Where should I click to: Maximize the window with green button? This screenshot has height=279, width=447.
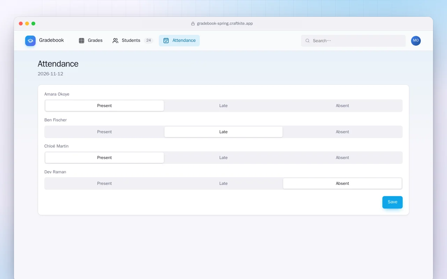pyautogui.click(x=34, y=24)
